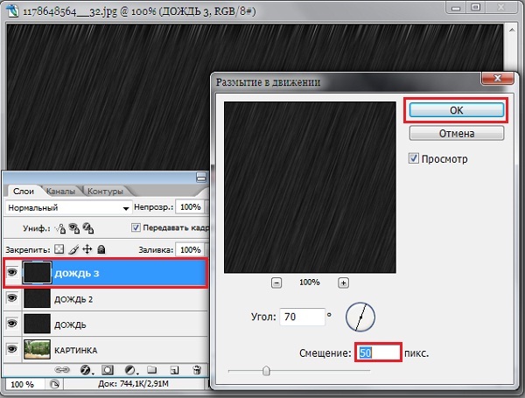Hide the ДОЖДЬ 2 layer
Image resolution: width=525 pixels, height=398 pixels.
click(x=12, y=298)
